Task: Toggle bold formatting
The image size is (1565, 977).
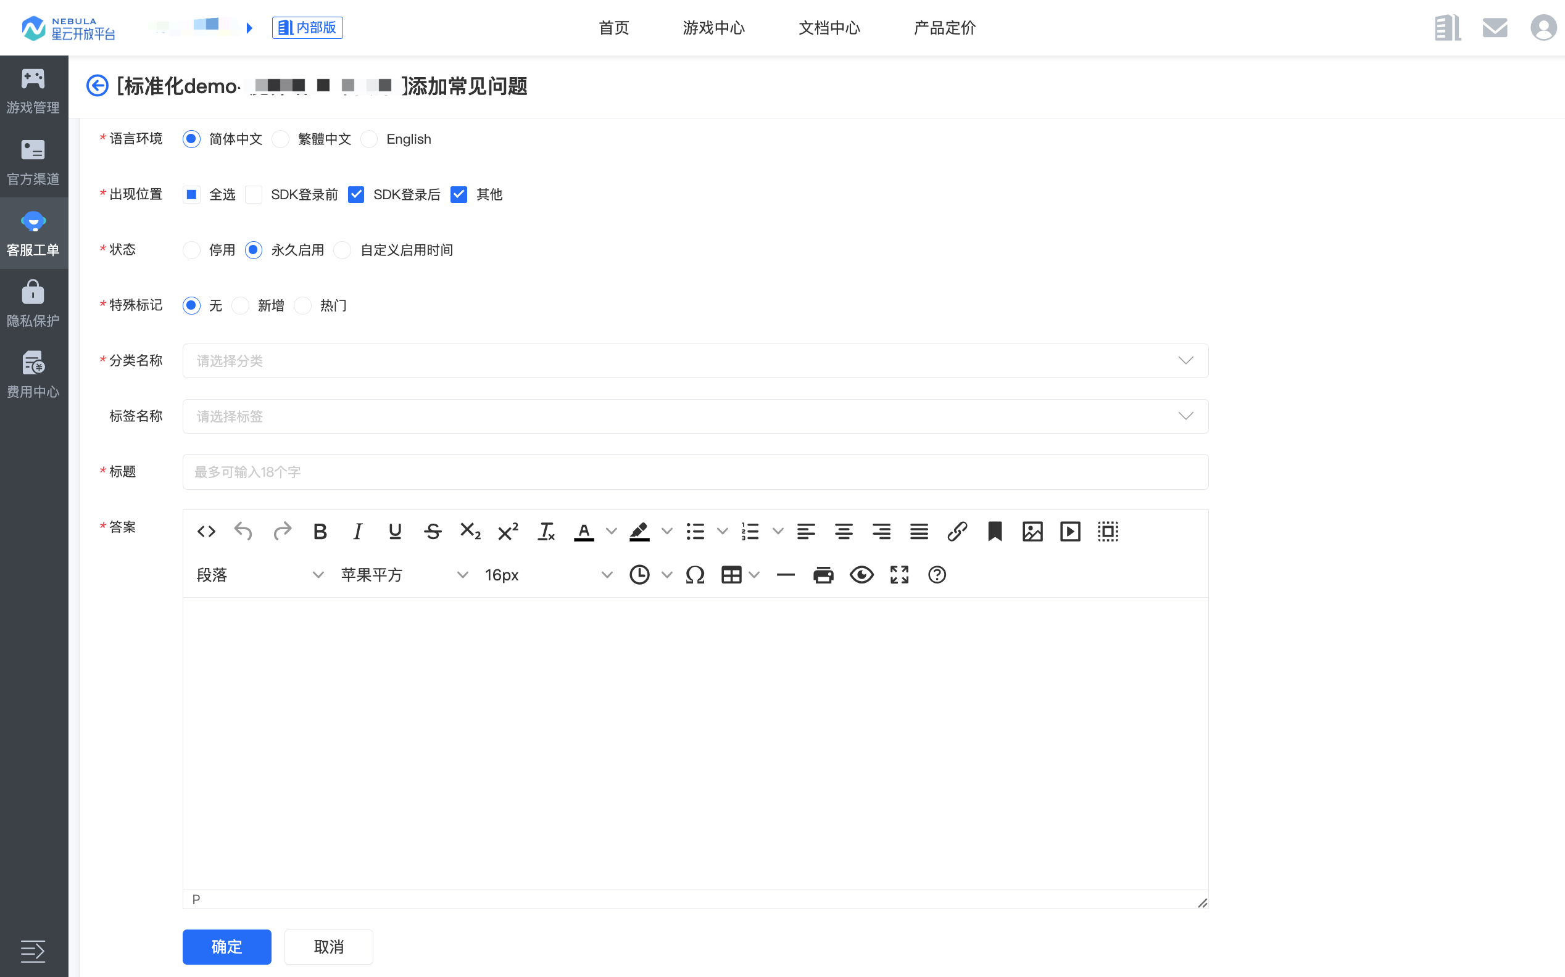Action: (320, 531)
